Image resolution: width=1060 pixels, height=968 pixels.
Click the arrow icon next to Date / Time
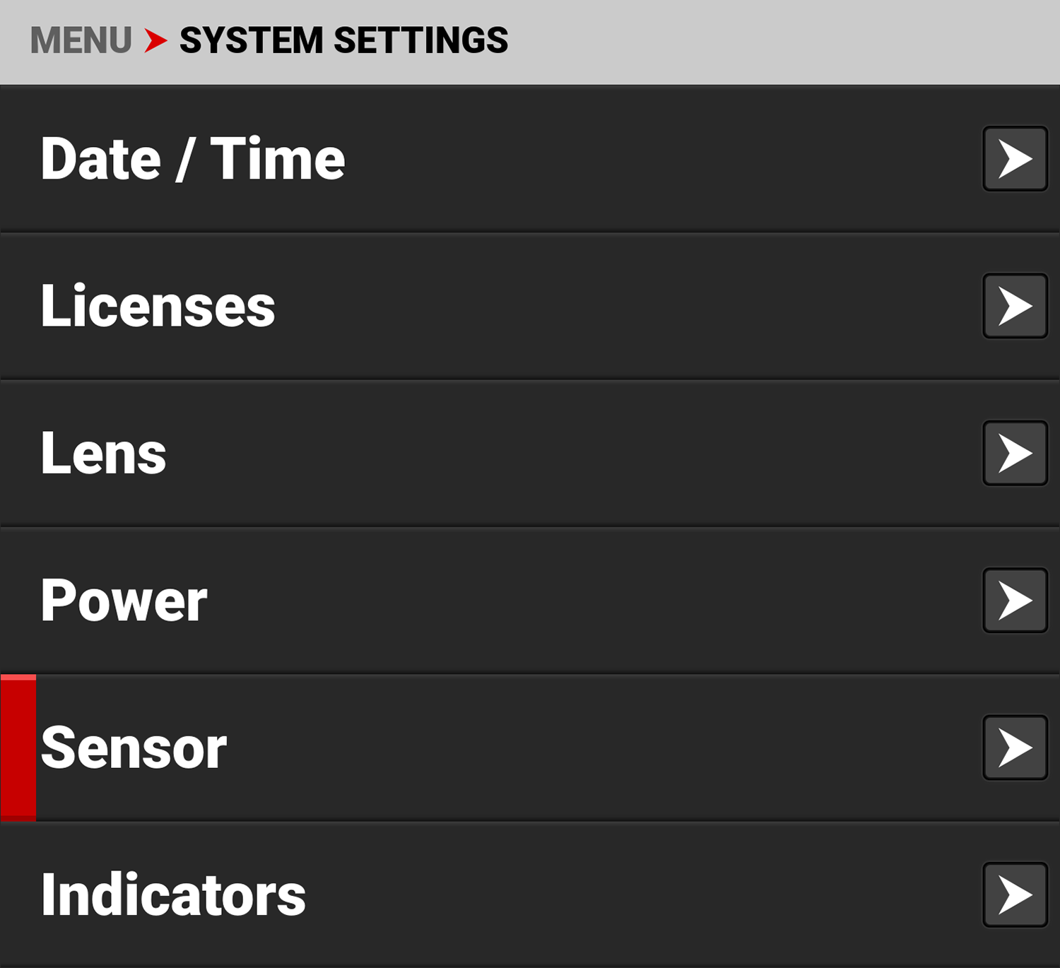pyautogui.click(x=1014, y=159)
